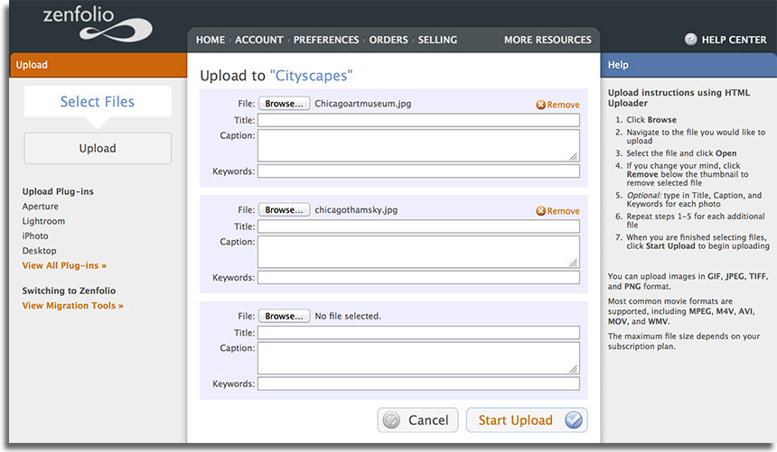
Task: Click the Zenfolio logo
Action: point(98,23)
